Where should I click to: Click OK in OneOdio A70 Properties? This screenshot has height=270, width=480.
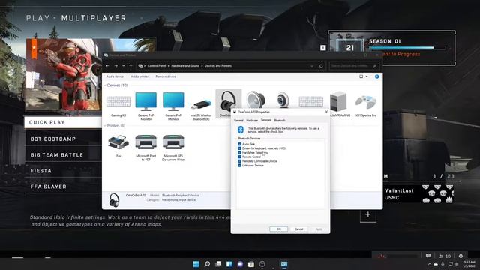pyautogui.click(x=278, y=229)
